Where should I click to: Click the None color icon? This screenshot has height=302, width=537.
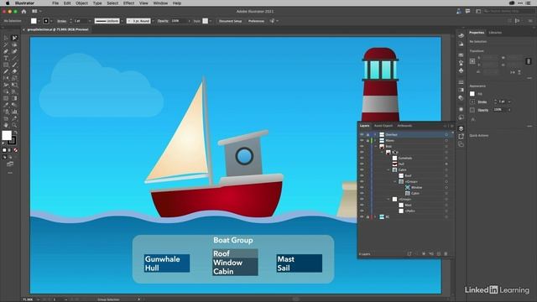tap(15, 150)
